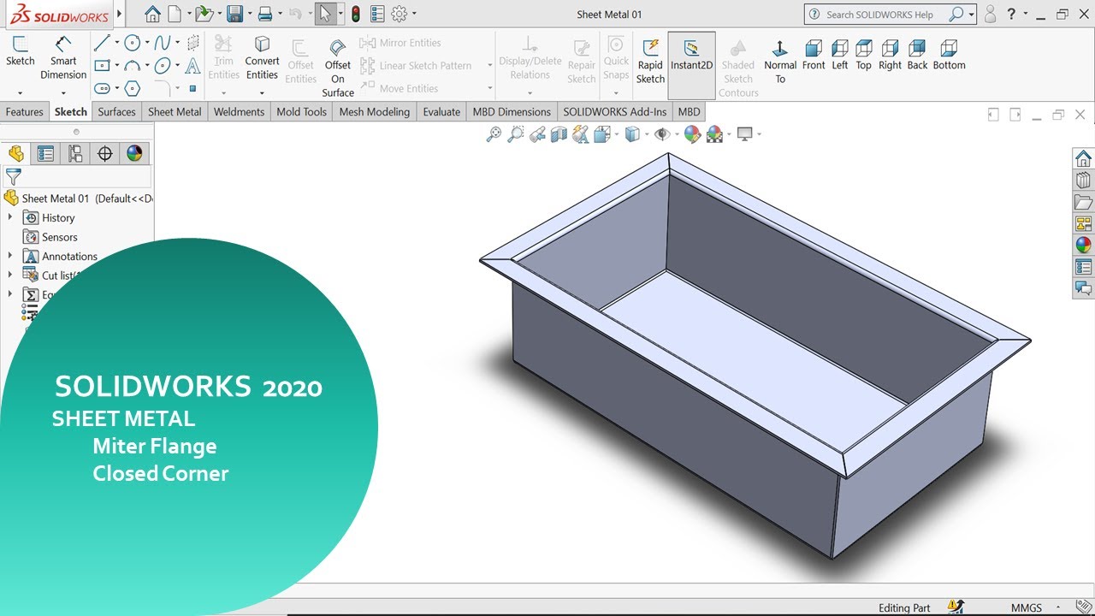Click Zoom to Area magnifier icon
This screenshot has width=1095, height=616.
click(x=515, y=134)
